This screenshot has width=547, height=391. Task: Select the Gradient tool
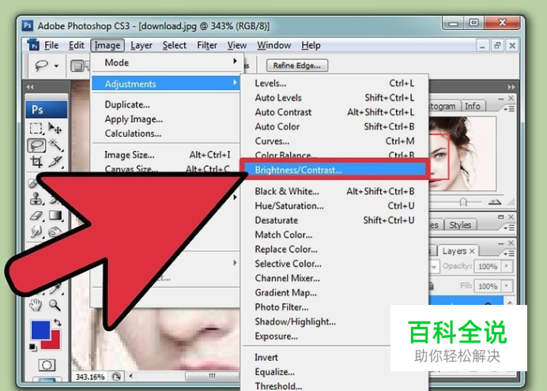[55, 216]
